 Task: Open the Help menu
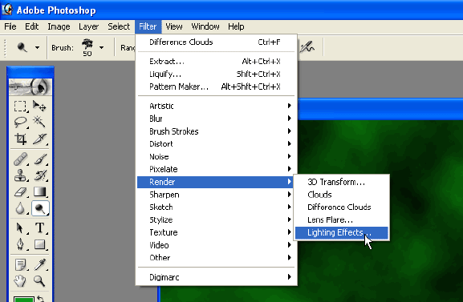[x=236, y=26]
